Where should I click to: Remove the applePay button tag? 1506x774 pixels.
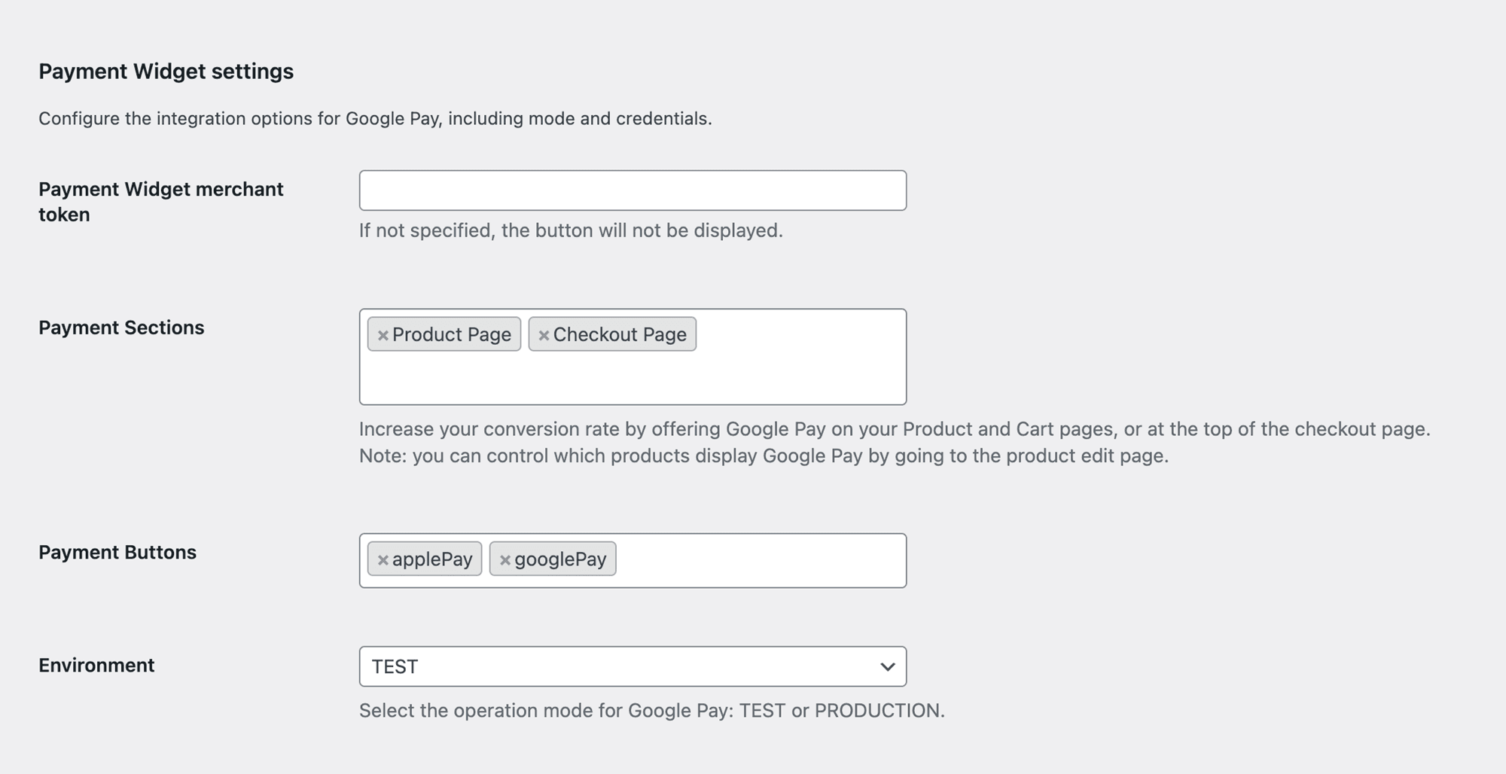point(383,560)
